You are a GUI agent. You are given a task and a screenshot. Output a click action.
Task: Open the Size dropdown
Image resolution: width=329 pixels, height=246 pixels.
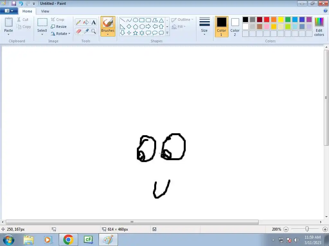click(x=204, y=26)
